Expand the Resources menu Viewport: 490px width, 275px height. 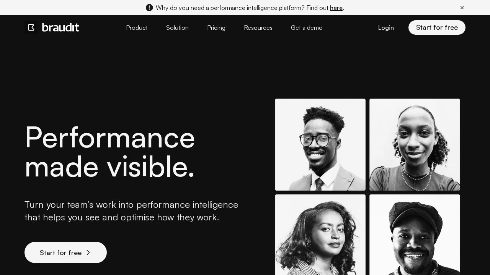(x=258, y=27)
